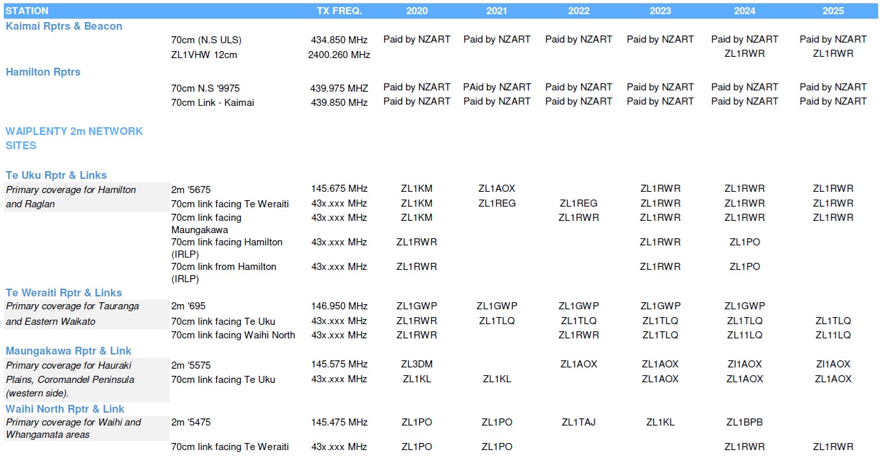
Task: Select ZL1AOX in 2021 of 2m '5675 row
Action: (x=497, y=189)
